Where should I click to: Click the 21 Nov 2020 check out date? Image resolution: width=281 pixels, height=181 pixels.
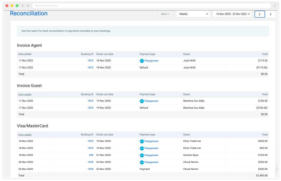(x=103, y=155)
